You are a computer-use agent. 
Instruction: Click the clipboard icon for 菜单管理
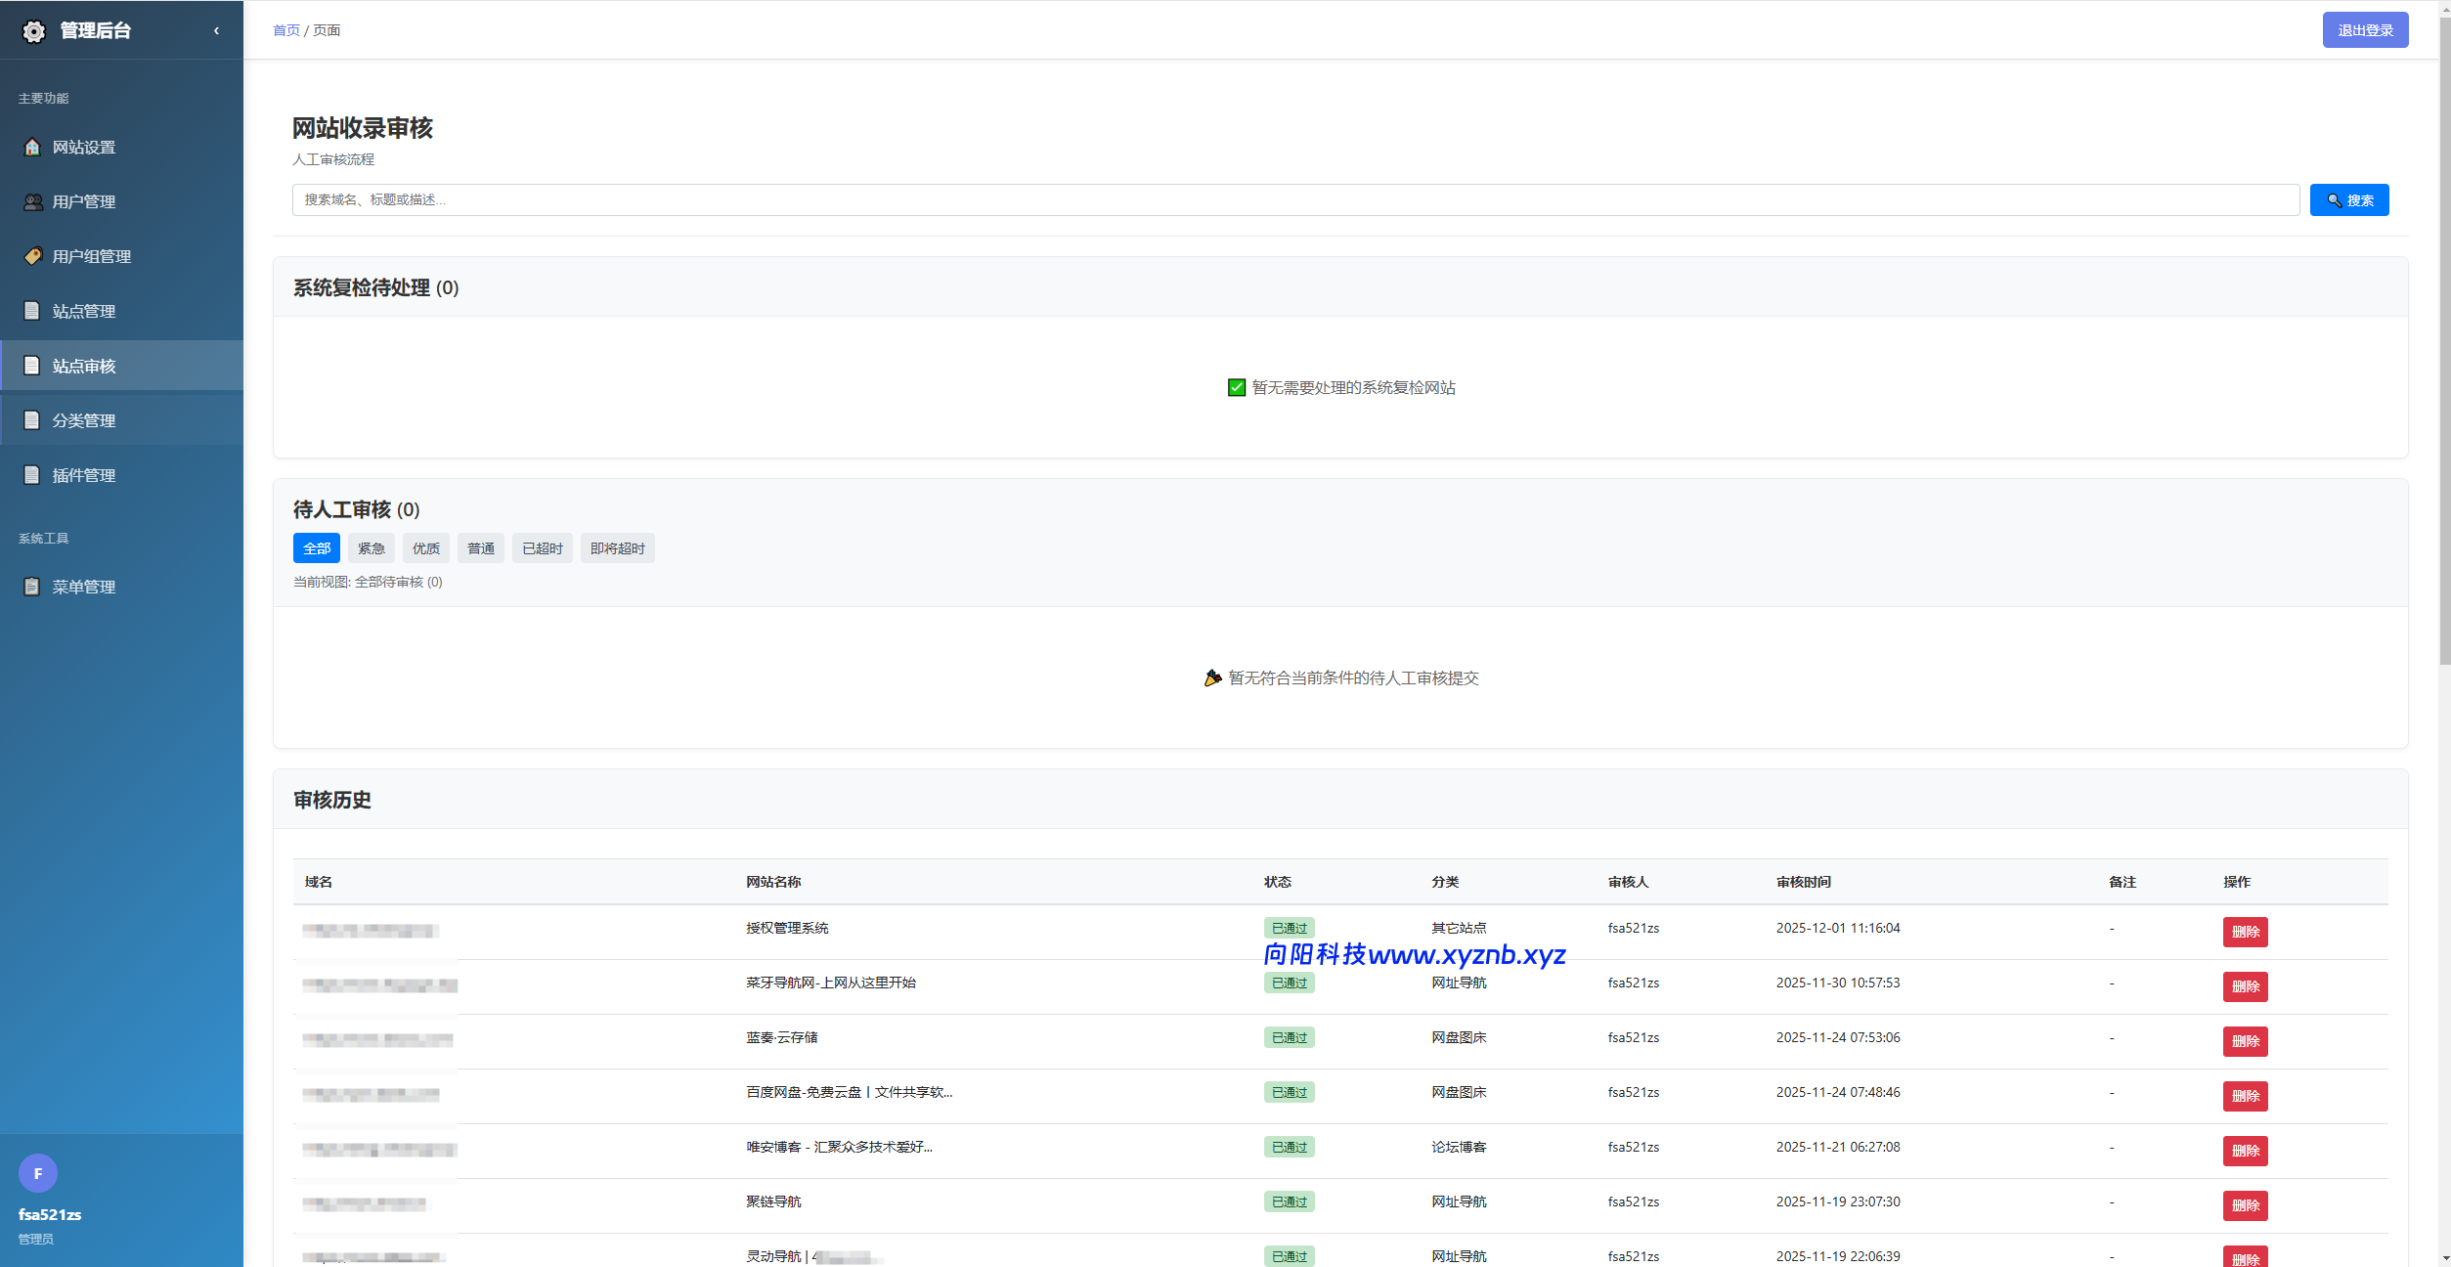click(32, 587)
